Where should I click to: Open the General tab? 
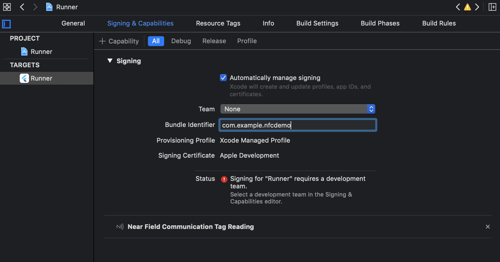tap(73, 23)
